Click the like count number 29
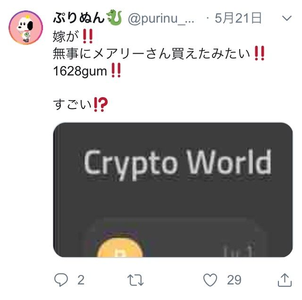Image resolution: width=302 pixels, height=300 pixels. tap(234, 280)
